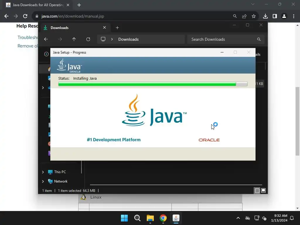300x225 pixels.
Task: Switch to Chrome from the taskbar
Action: coord(163,218)
